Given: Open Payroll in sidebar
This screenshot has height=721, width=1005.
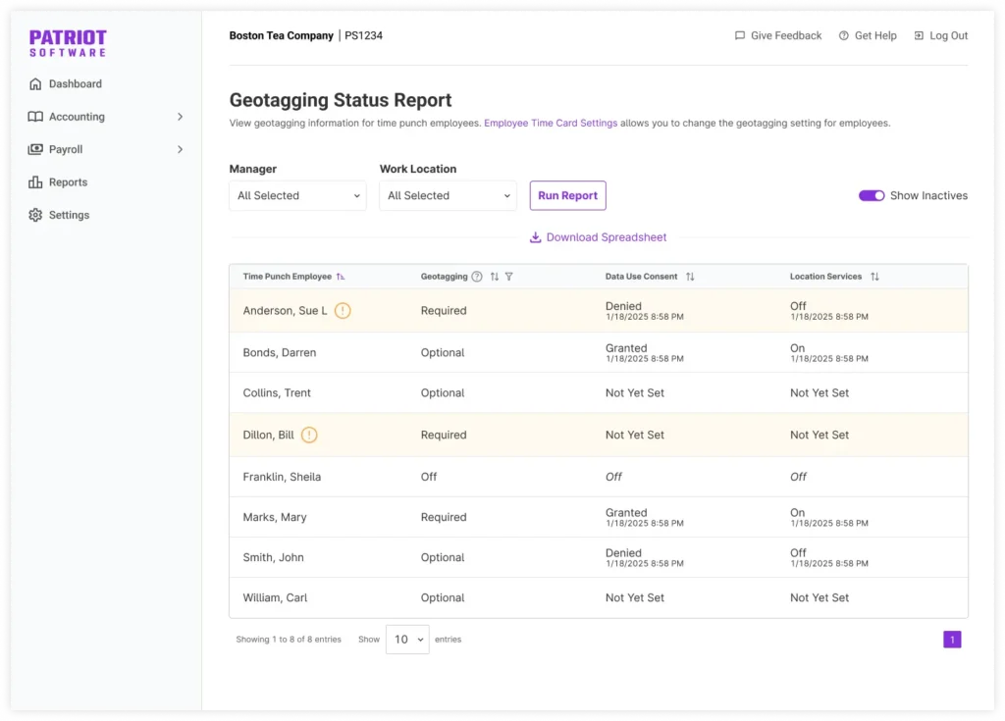Looking at the screenshot, I should (x=66, y=149).
